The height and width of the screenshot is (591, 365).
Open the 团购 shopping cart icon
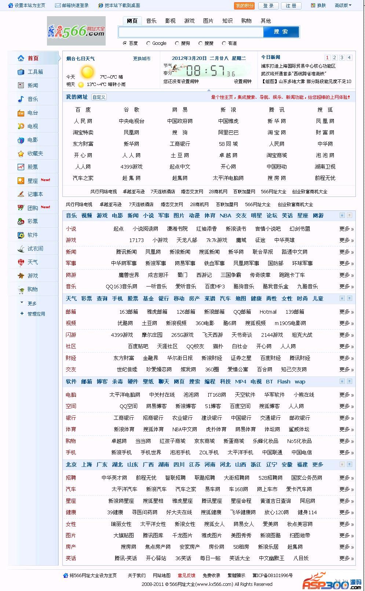tap(21, 208)
